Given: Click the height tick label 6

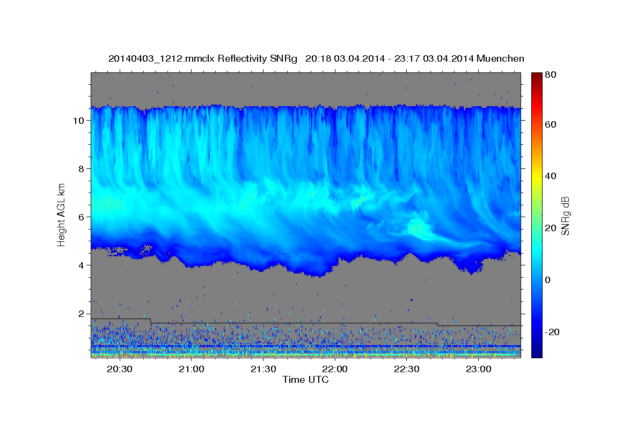Looking at the screenshot, I should (x=81, y=217).
